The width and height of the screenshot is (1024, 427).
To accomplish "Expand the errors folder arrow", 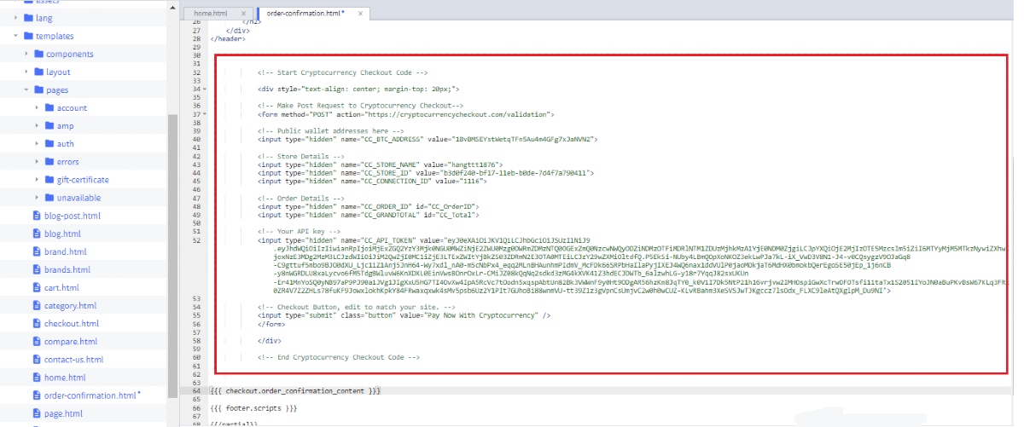I will coord(37,162).
